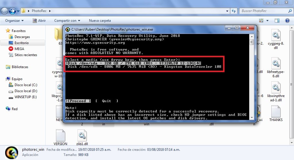Viewport: 294px width, 160px height.
Task: Click the Proceed option in PhotoRec
Action: [x=78, y=101]
